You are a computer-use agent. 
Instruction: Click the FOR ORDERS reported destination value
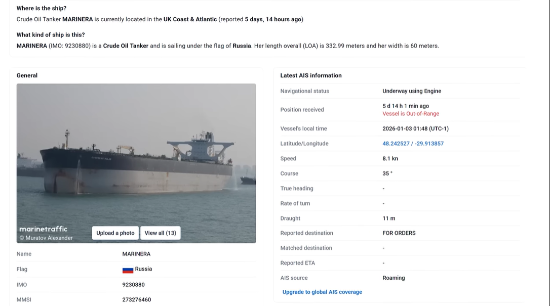(x=399, y=233)
